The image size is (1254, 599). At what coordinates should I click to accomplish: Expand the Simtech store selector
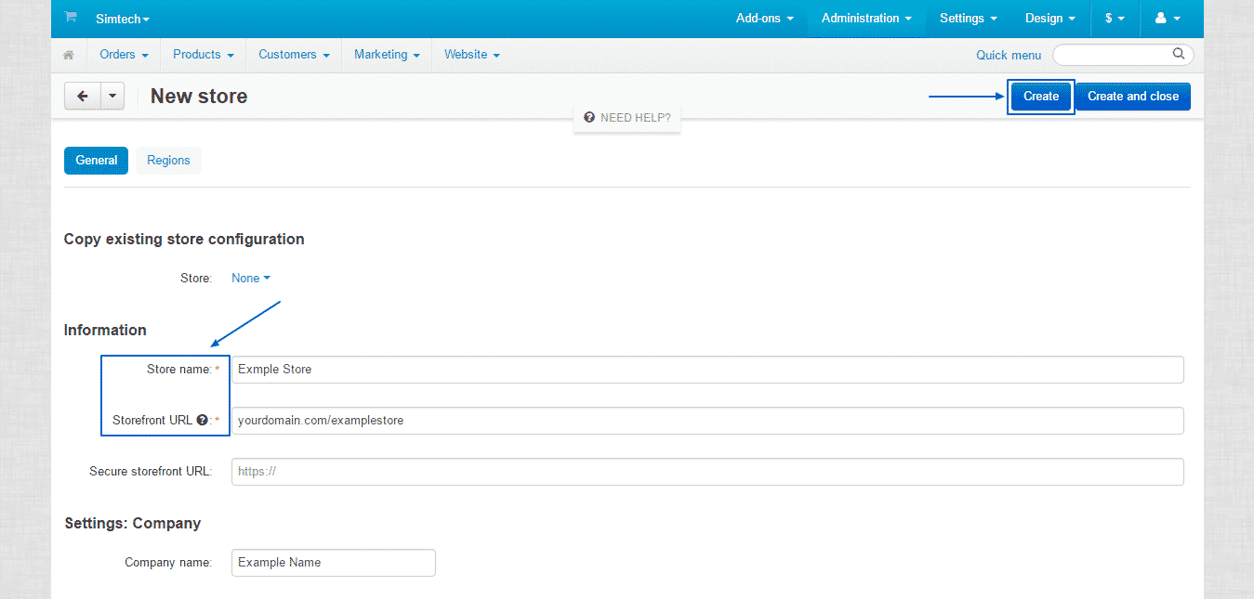point(122,19)
